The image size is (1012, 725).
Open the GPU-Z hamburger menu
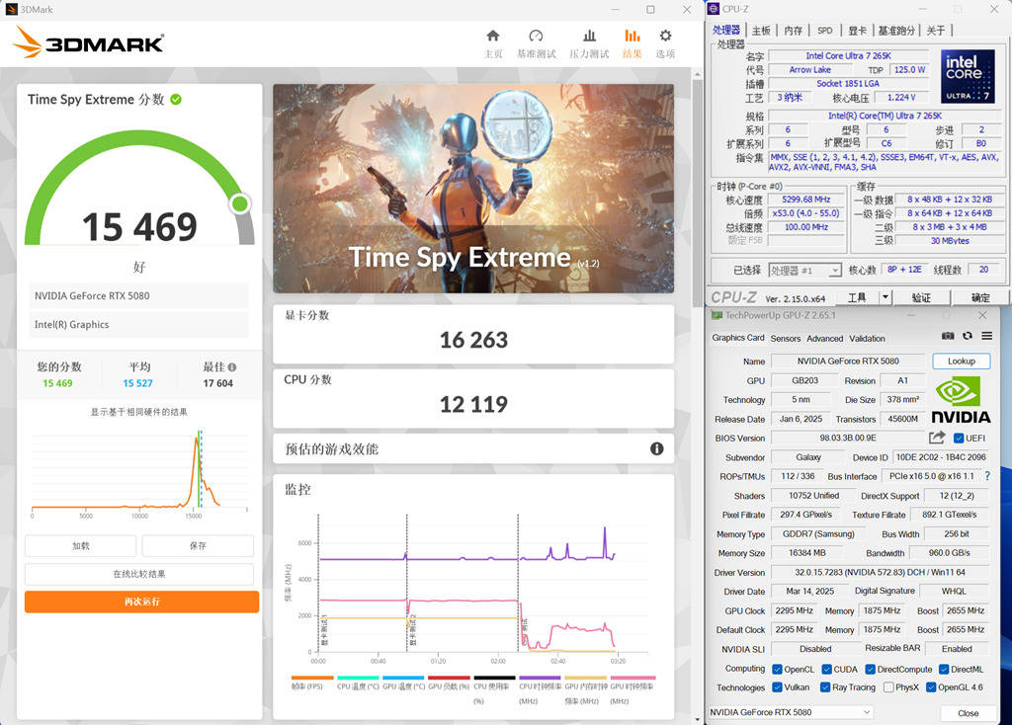point(987,336)
